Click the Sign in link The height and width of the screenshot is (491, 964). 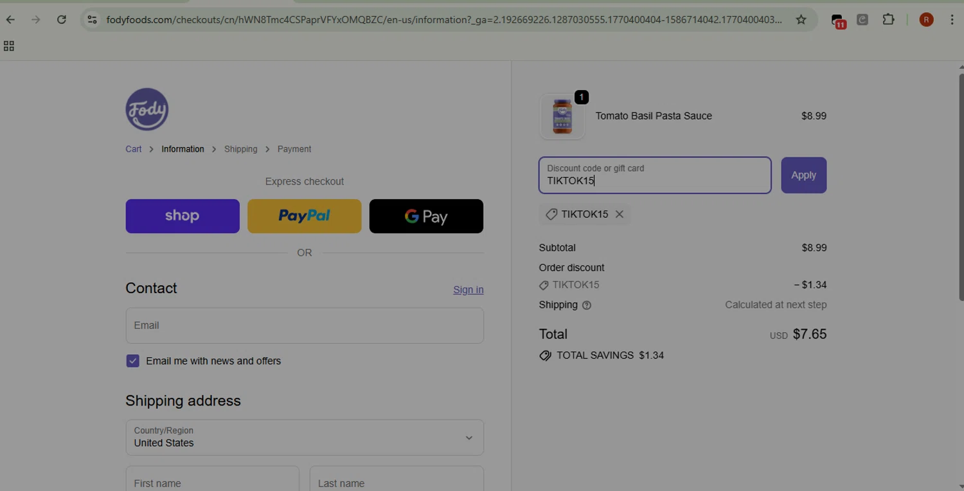[469, 290]
